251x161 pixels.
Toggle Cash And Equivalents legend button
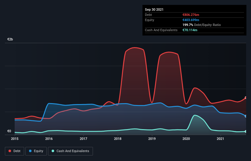pos(70,151)
